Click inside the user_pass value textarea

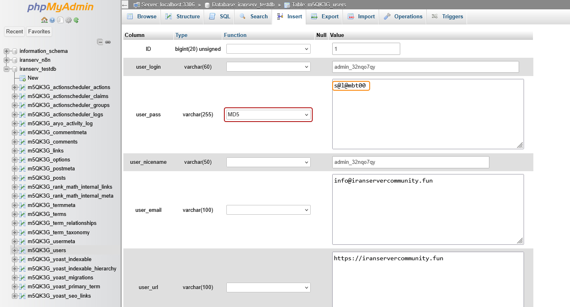tap(427, 118)
